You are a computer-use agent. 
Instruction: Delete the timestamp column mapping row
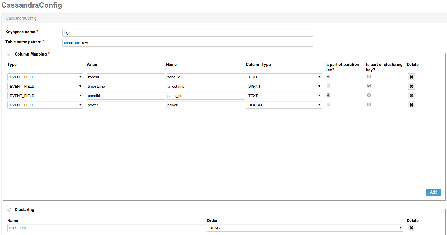(x=411, y=86)
